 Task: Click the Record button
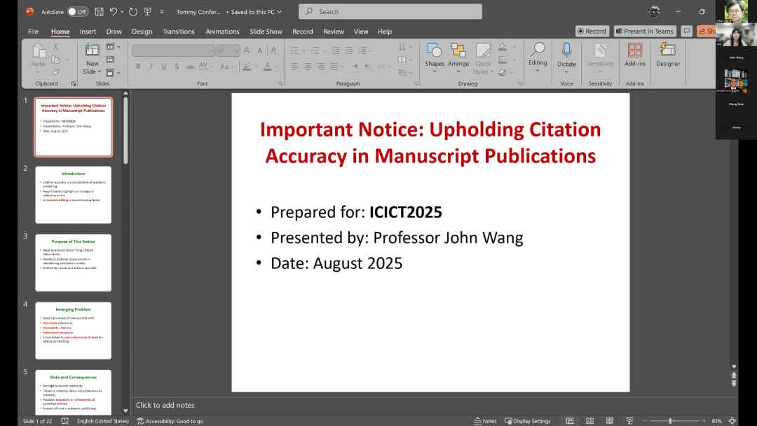pos(592,32)
